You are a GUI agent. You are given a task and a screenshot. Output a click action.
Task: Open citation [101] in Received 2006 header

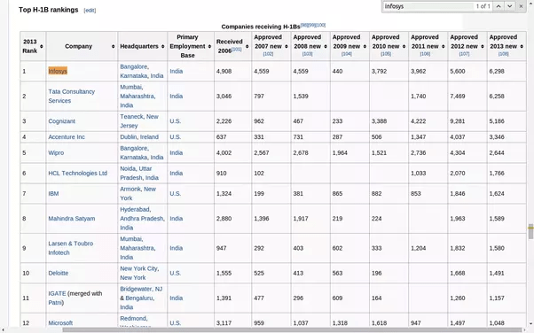point(237,50)
